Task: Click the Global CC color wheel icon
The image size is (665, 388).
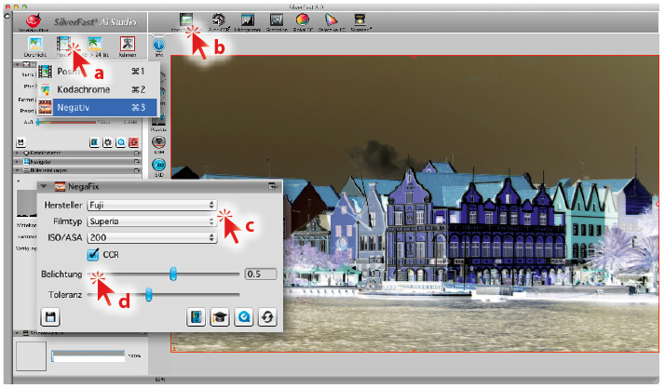Action: click(304, 19)
